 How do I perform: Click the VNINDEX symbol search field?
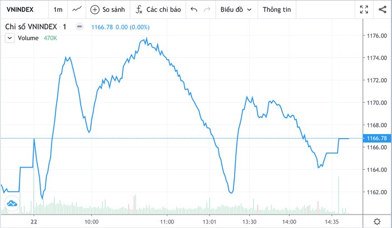20,9
